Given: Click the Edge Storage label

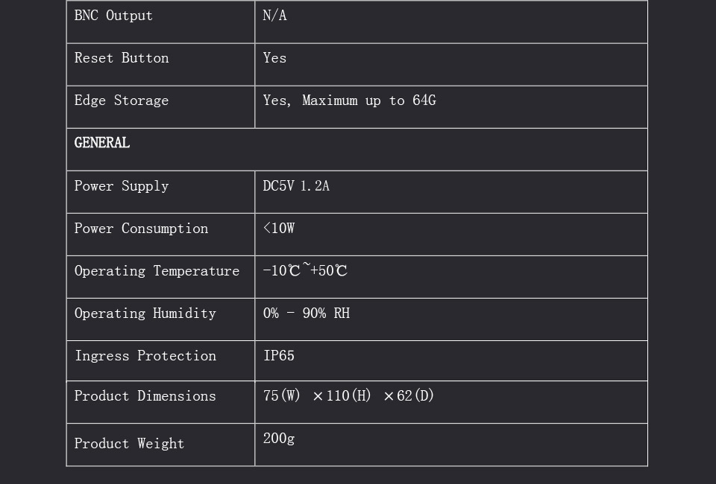Looking at the screenshot, I should [x=122, y=101].
